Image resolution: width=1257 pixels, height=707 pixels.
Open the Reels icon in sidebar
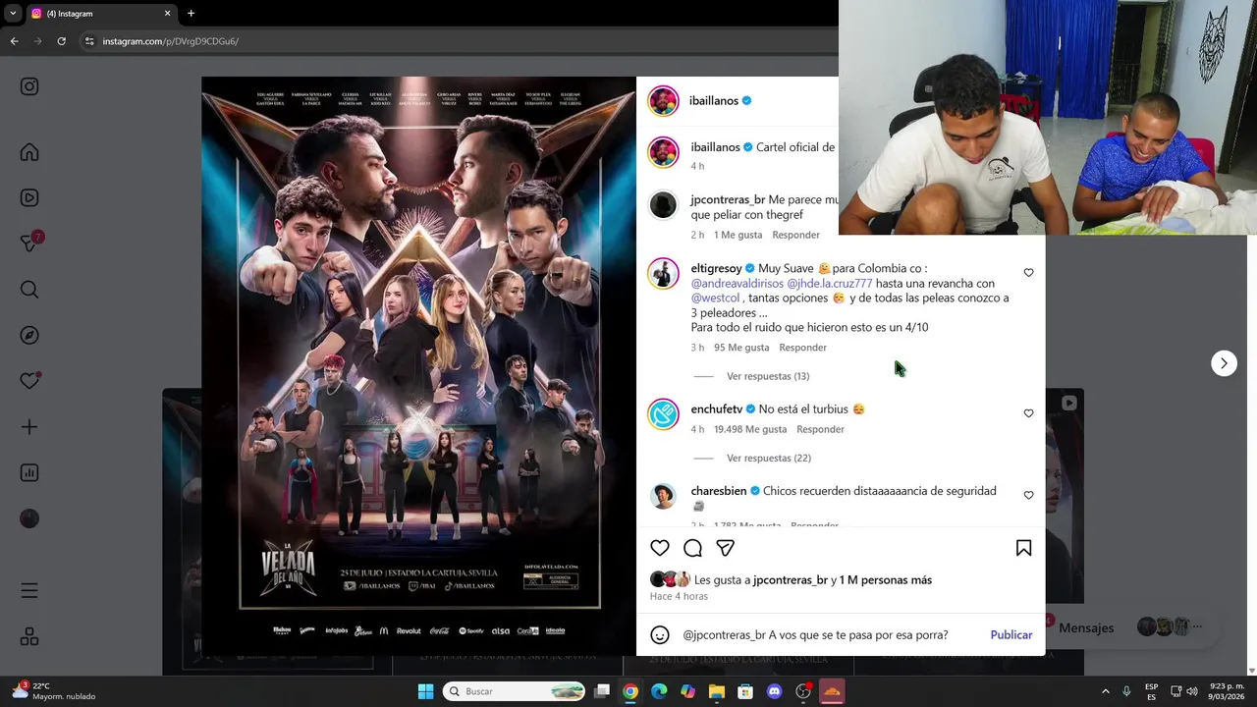click(29, 197)
